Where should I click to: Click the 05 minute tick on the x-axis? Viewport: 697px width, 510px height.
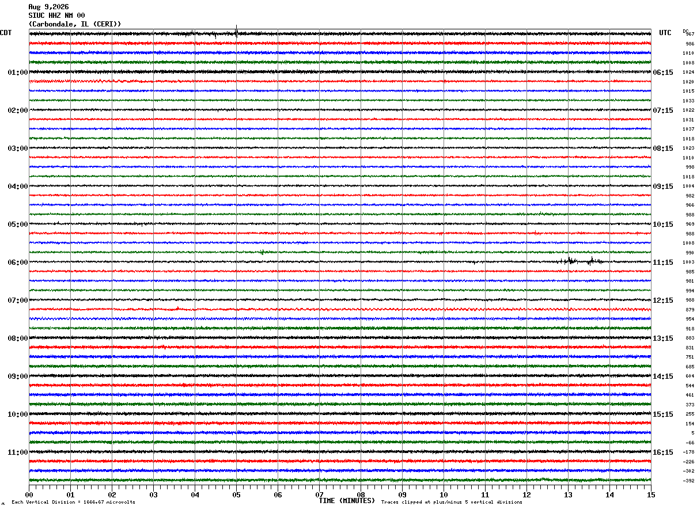click(x=236, y=494)
